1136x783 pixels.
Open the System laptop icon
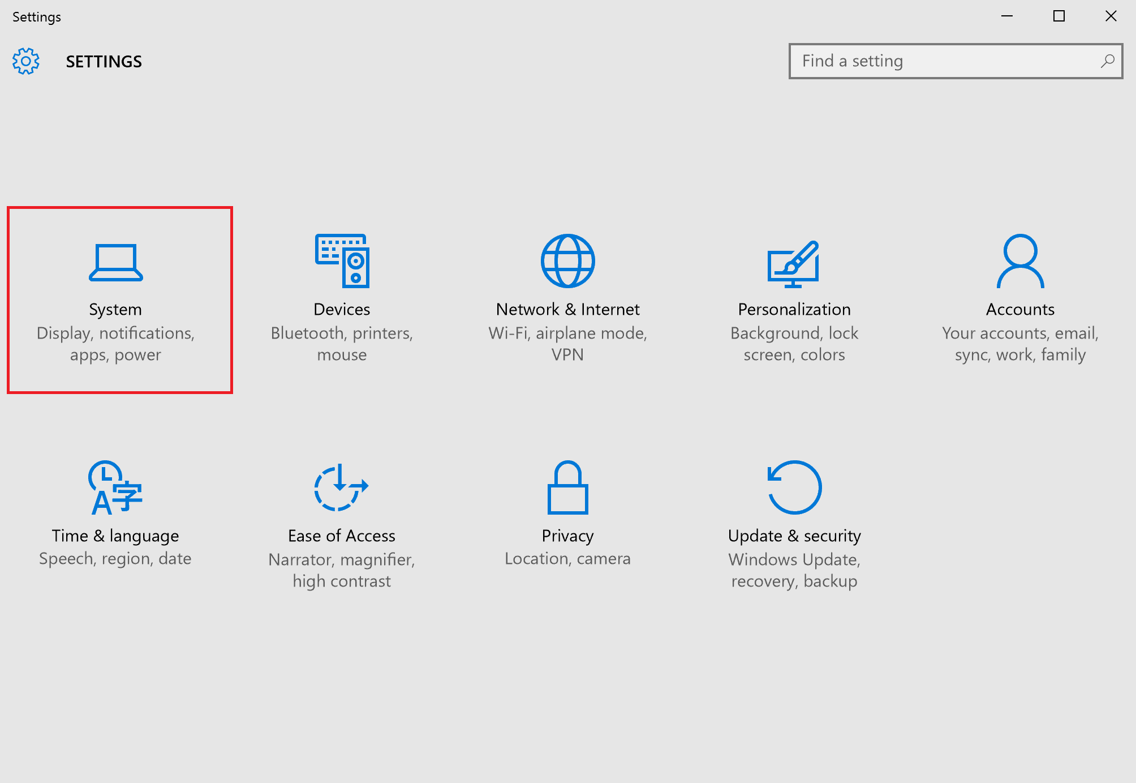(116, 262)
